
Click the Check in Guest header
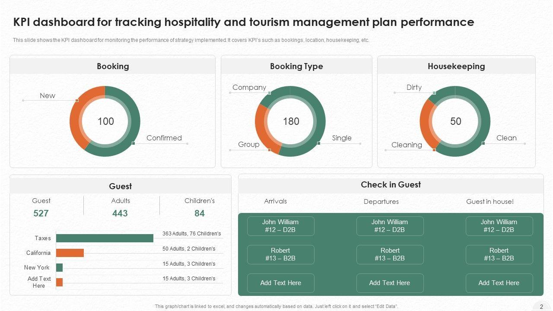[391, 185]
